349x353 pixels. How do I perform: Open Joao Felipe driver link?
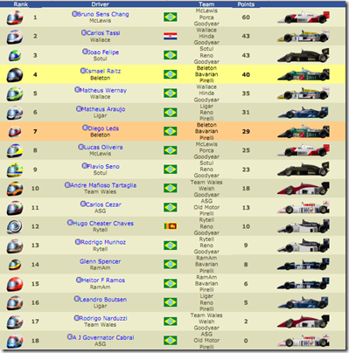point(103,52)
